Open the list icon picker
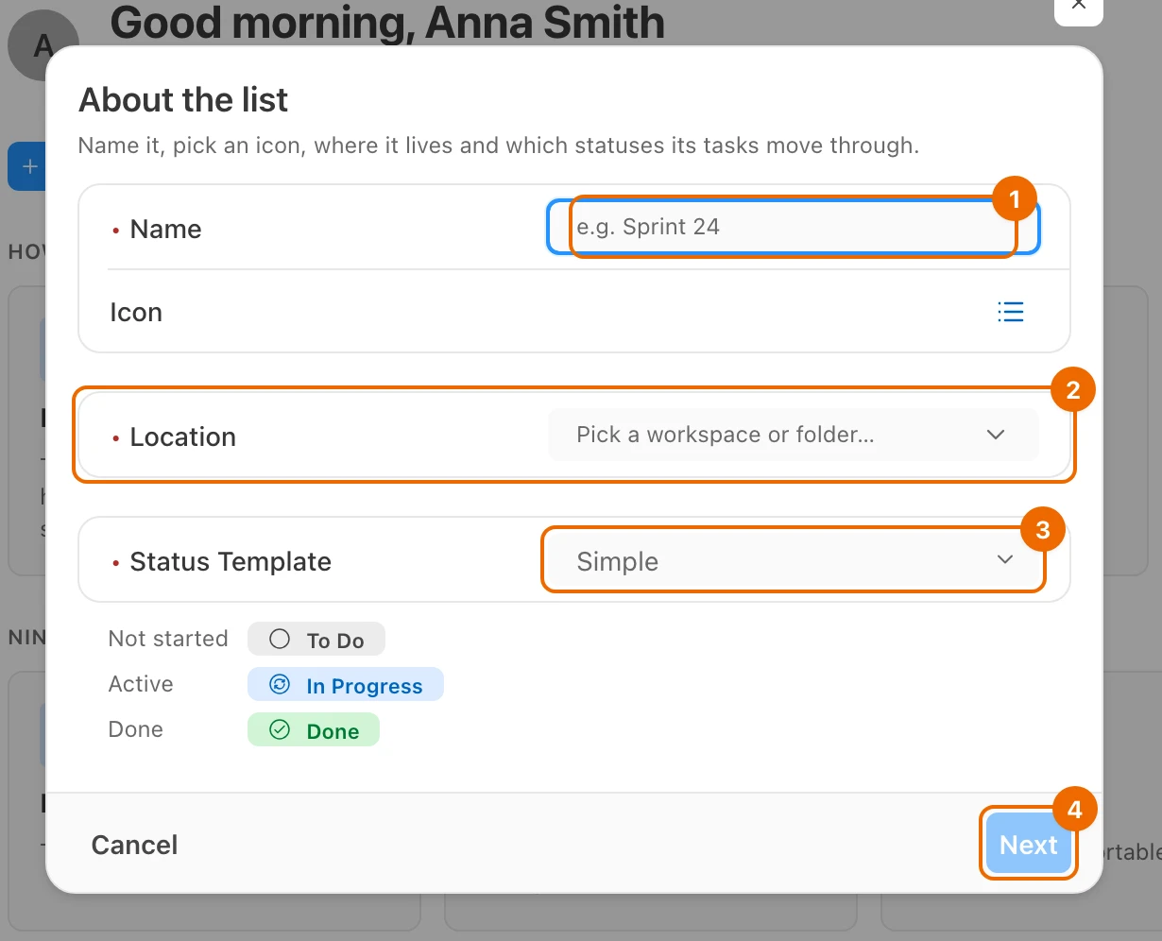 (1011, 312)
